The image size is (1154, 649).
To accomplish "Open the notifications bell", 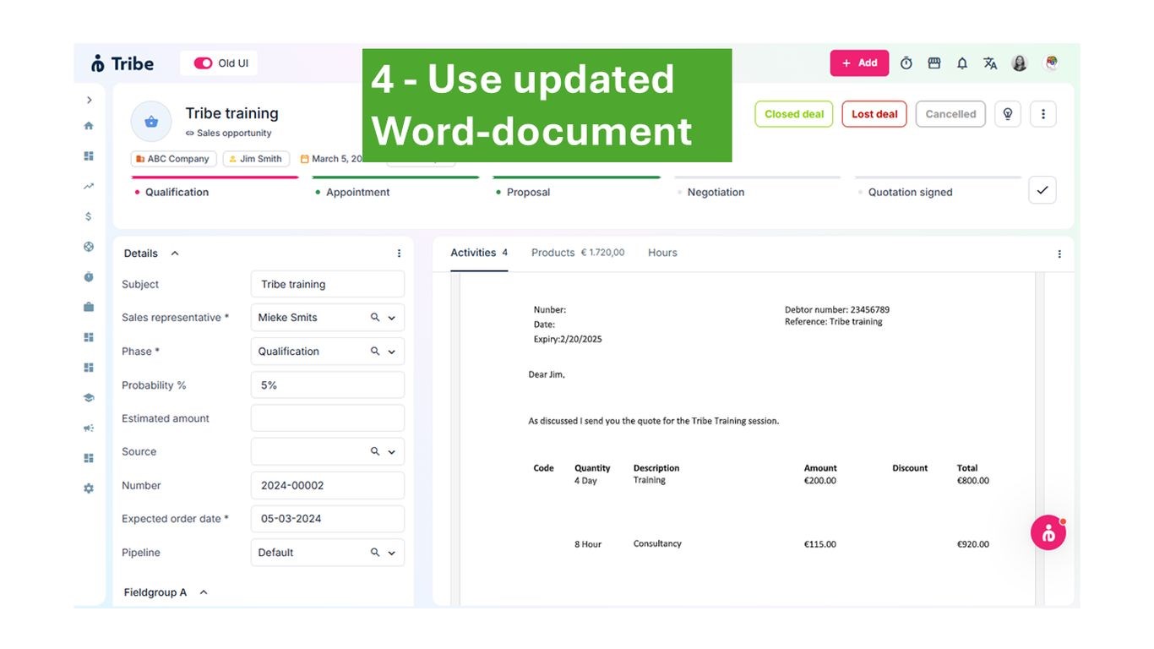I will (962, 63).
